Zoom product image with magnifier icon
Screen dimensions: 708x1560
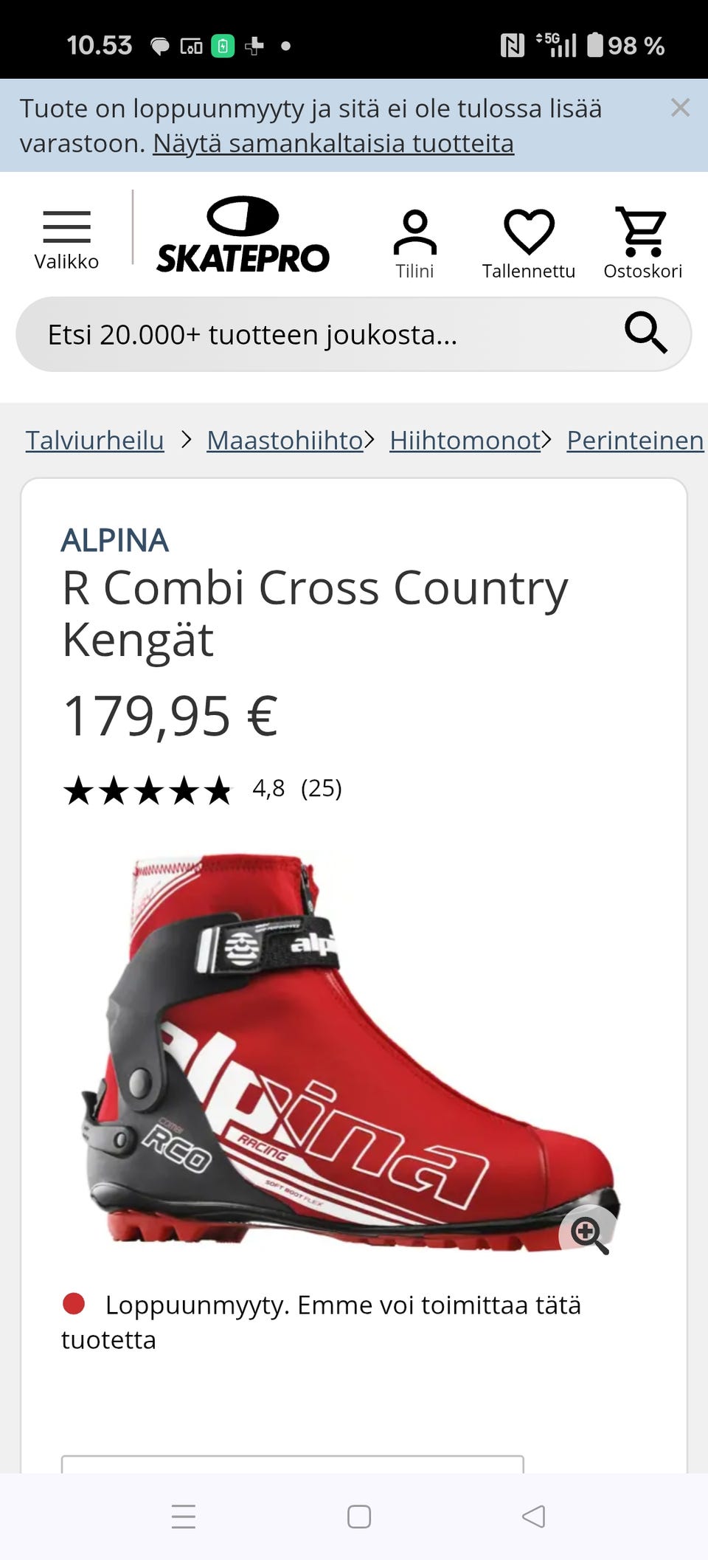point(589,1232)
